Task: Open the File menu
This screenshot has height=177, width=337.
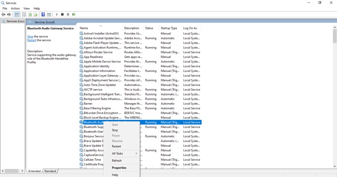Action: click(x=5, y=8)
